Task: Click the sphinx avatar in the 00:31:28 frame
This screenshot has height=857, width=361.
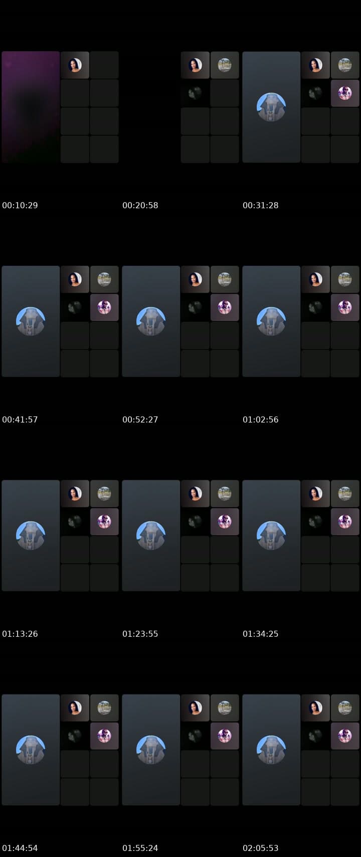Action: 271,107
